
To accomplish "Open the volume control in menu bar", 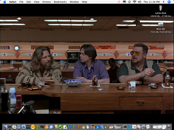I will 140,2.
